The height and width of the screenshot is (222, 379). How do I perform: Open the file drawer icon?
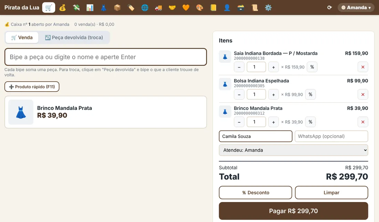(x=241, y=8)
